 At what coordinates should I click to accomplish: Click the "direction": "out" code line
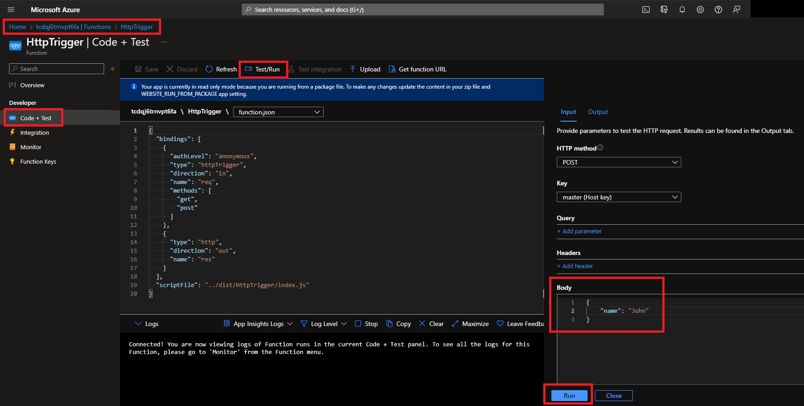coord(203,250)
